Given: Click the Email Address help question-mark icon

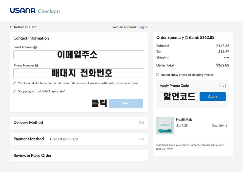Looking at the screenshot, I should click(35, 47).
